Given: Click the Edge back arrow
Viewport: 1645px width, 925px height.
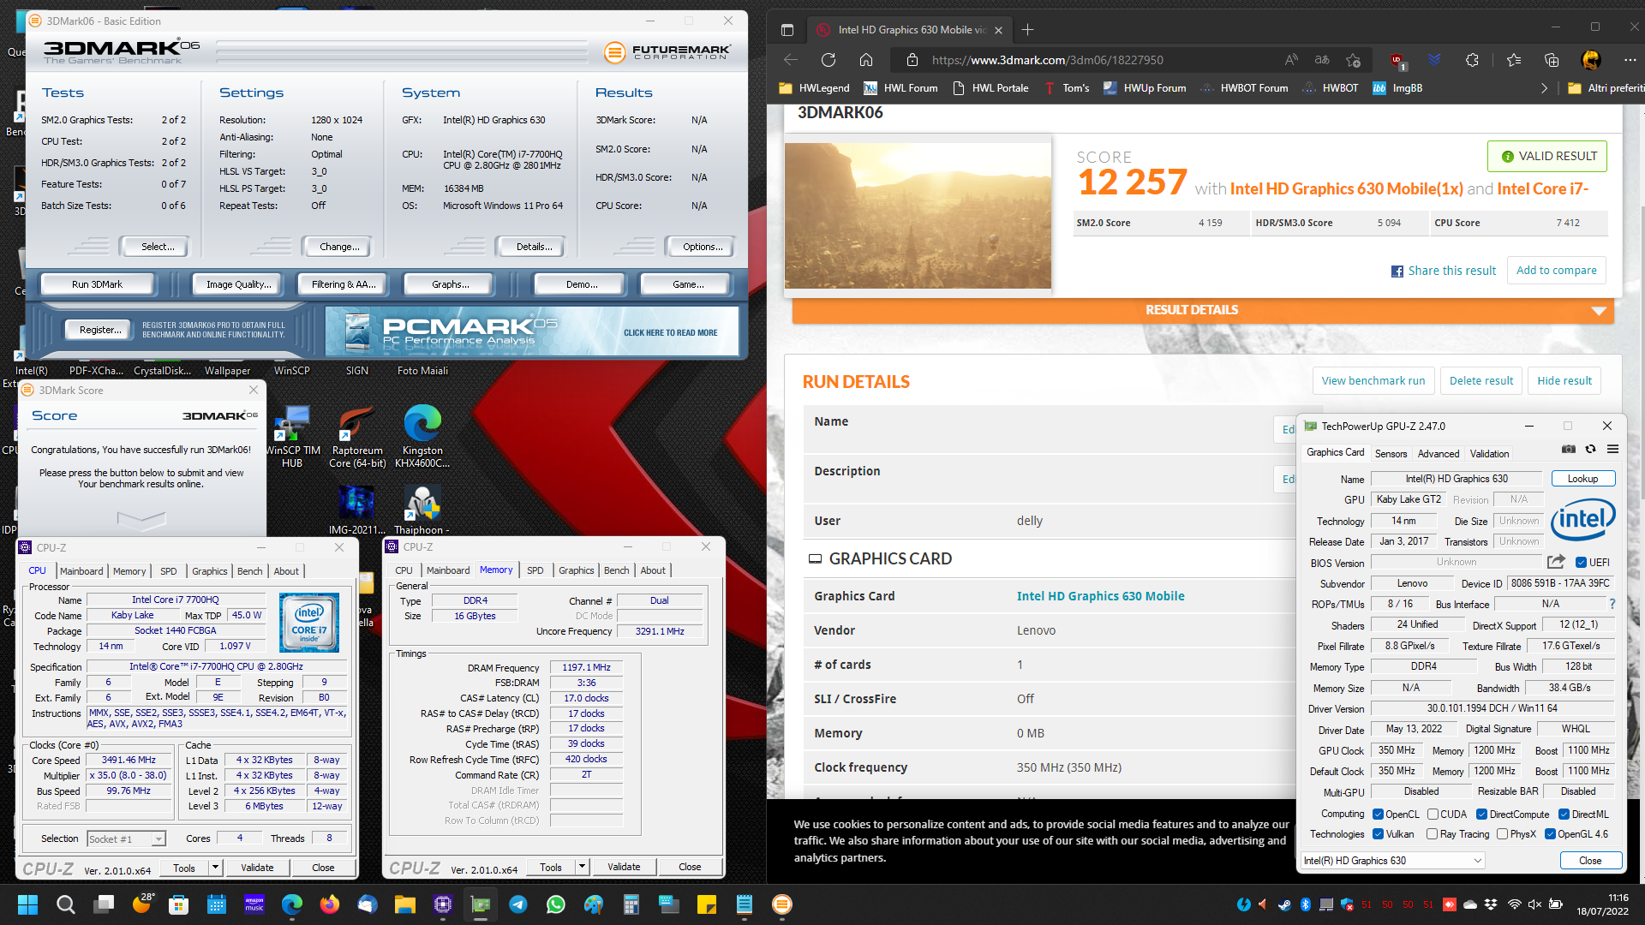Looking at the screenshot, I should point(790,60).
